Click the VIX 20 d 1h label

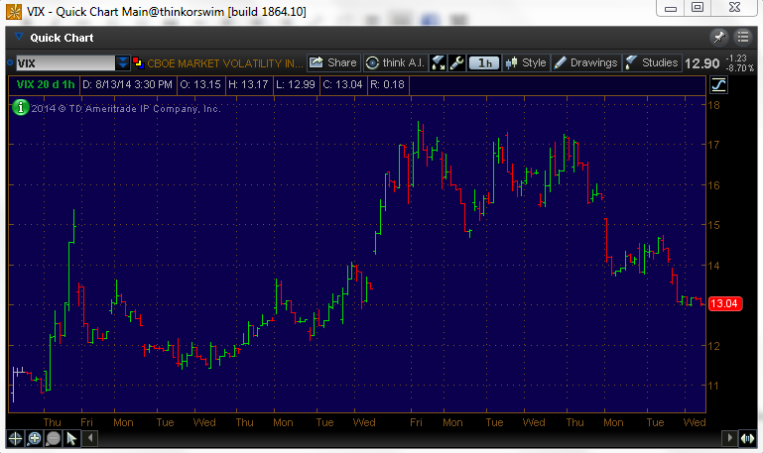[x=46, y=84]
